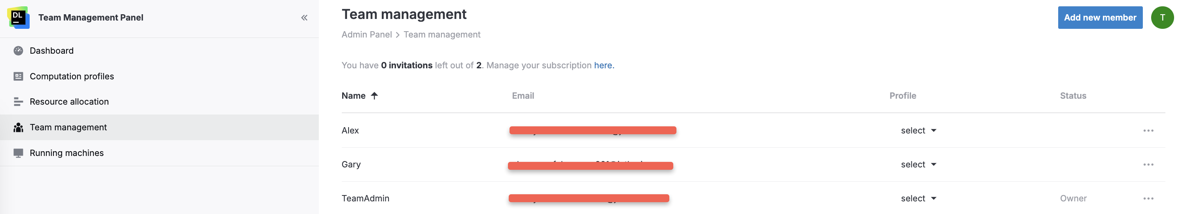Collapse the sidebar with double-chevron icon
Screen dimensions: 1182x214
(x=304, y=18)
